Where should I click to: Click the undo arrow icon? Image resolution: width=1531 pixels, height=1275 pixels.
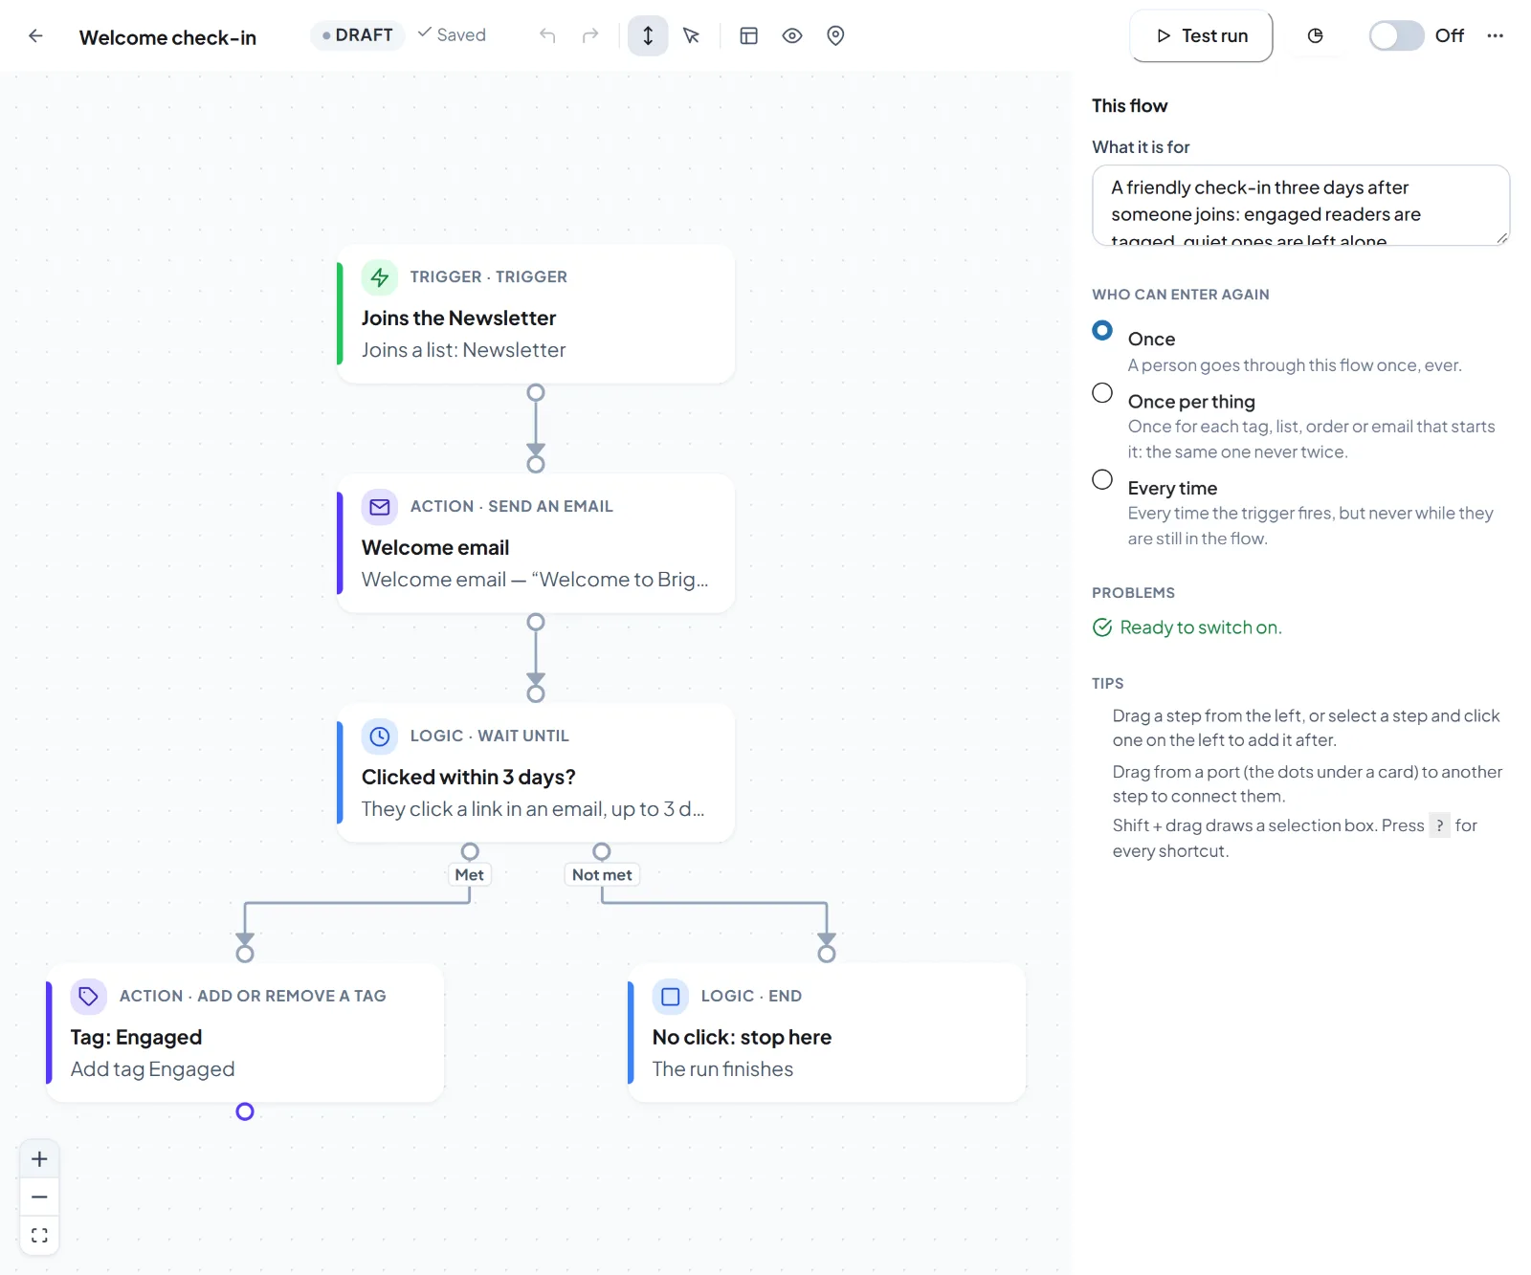click(x=547, y=35)
